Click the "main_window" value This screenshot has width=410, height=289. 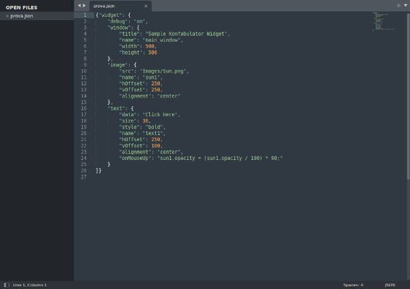(x=161, y=40)
